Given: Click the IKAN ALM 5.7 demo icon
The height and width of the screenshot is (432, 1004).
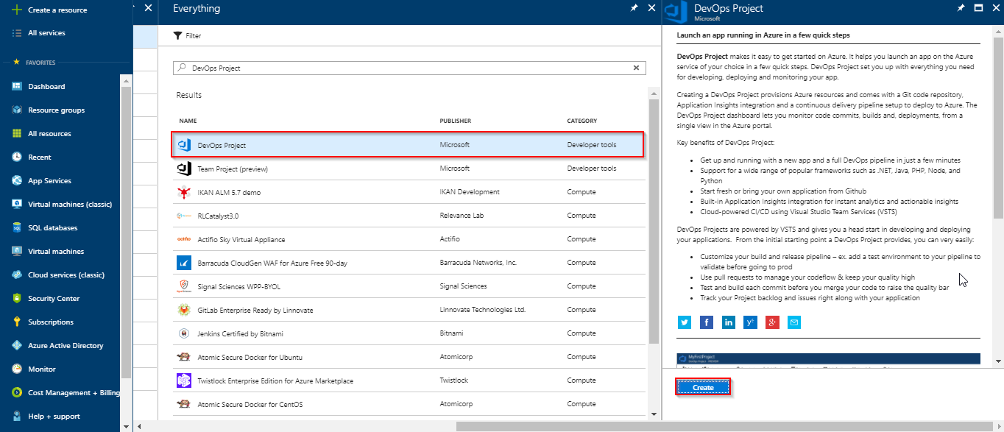Looking at the screenshot, I should 184,192.
